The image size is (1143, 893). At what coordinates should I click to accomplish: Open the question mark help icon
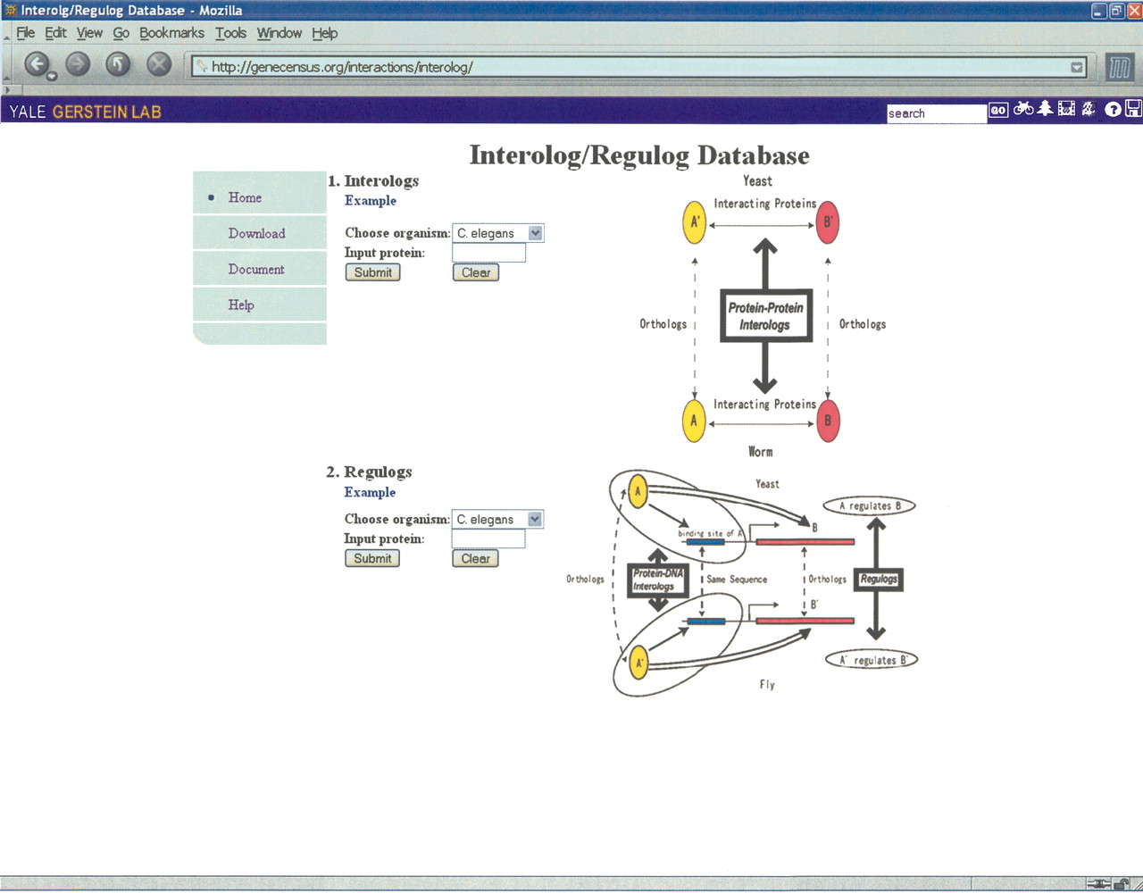1113,110
